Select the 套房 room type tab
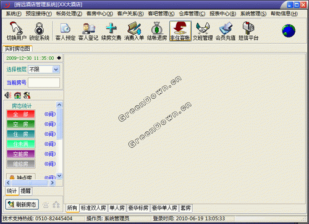Image resolution: width=309 pixels, height=224 pixels. (x=185, y=208)
